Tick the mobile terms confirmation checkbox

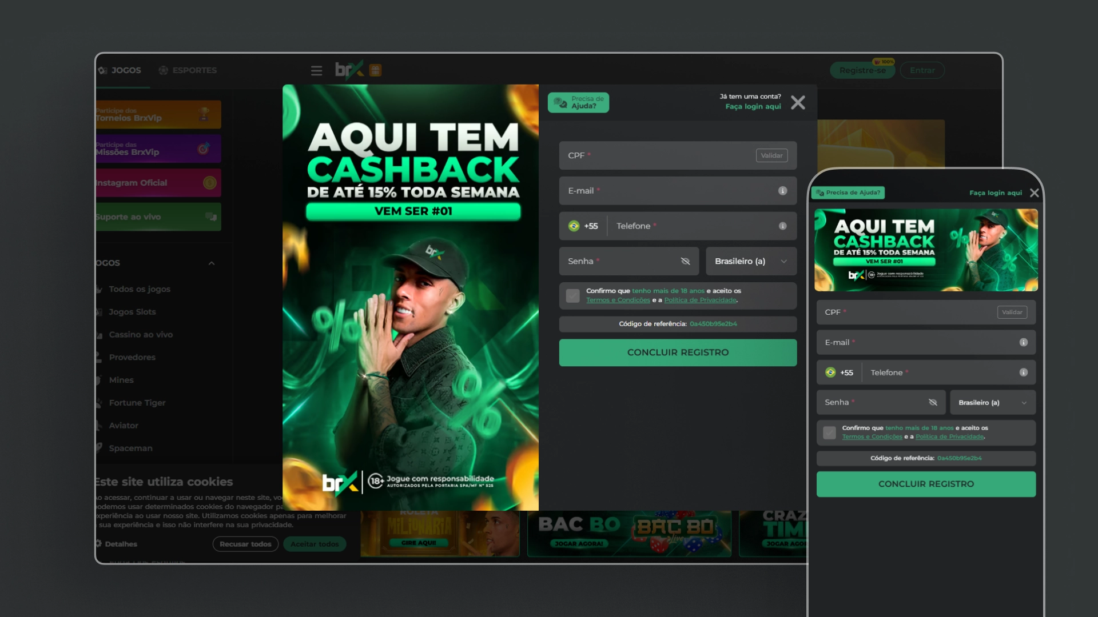pyautogui.click(x=829, y=433)
